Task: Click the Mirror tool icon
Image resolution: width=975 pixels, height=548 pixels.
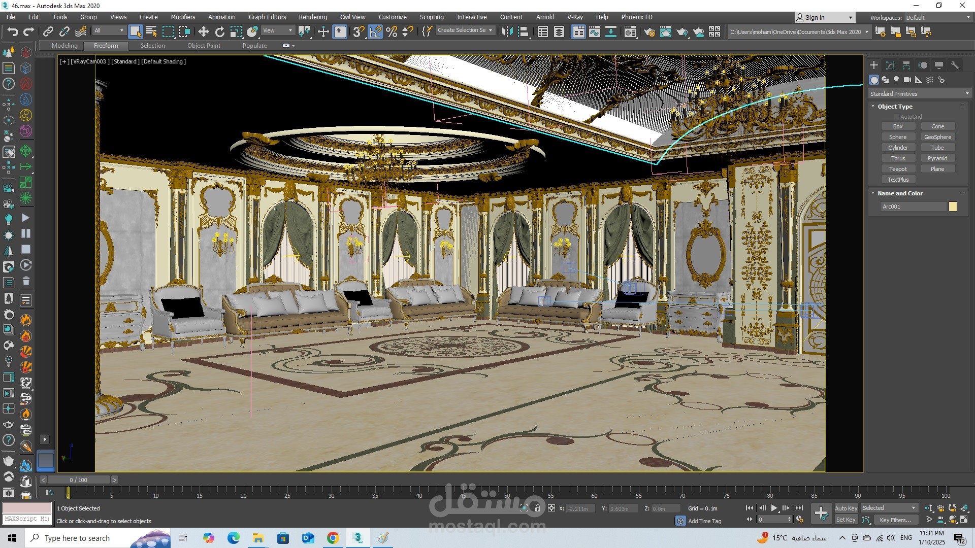Action: 506,32
